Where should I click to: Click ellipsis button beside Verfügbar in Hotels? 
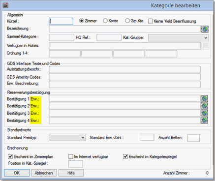click(x=205, y=46)
